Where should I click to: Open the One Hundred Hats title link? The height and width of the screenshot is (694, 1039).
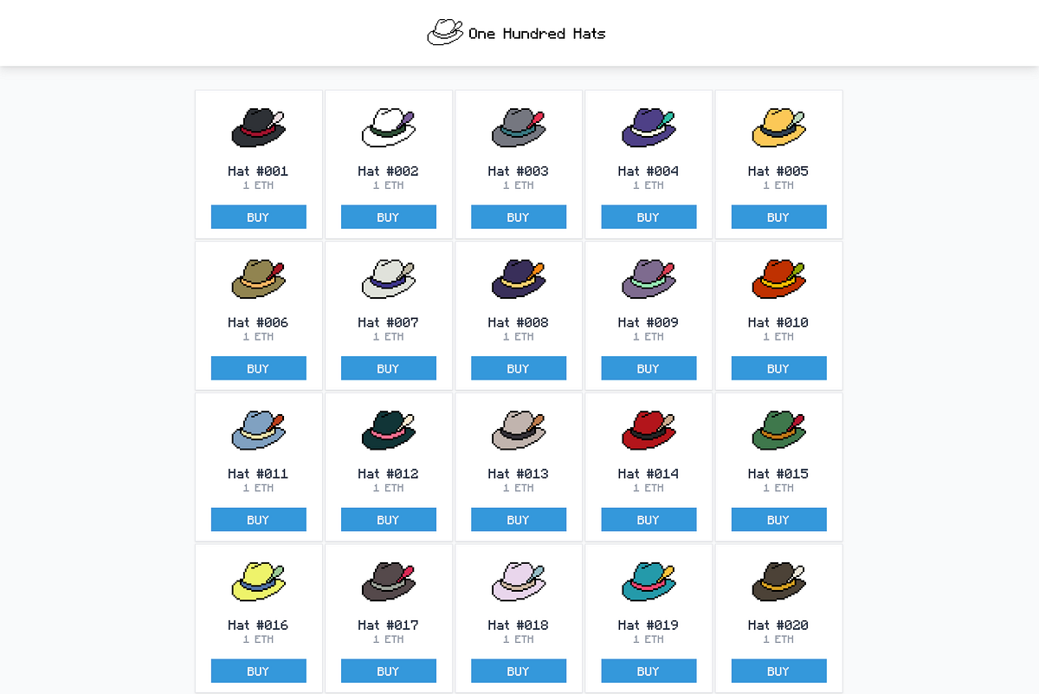point(537,33)
